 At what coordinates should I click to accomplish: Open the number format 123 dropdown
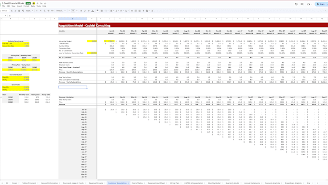[x=52, y=11]
